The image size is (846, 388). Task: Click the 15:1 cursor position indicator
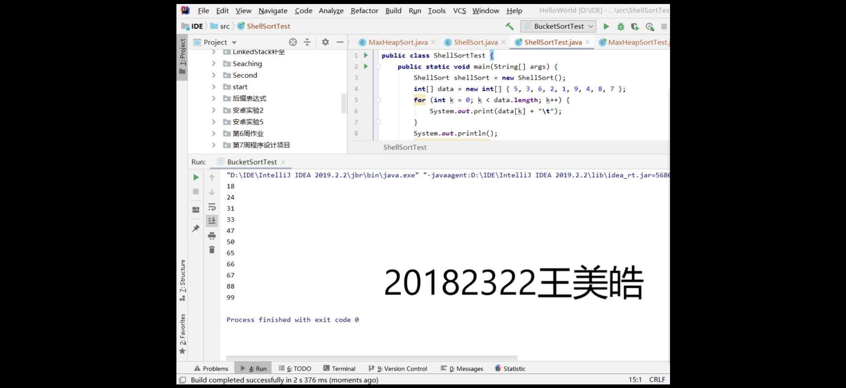pos(635,380)
